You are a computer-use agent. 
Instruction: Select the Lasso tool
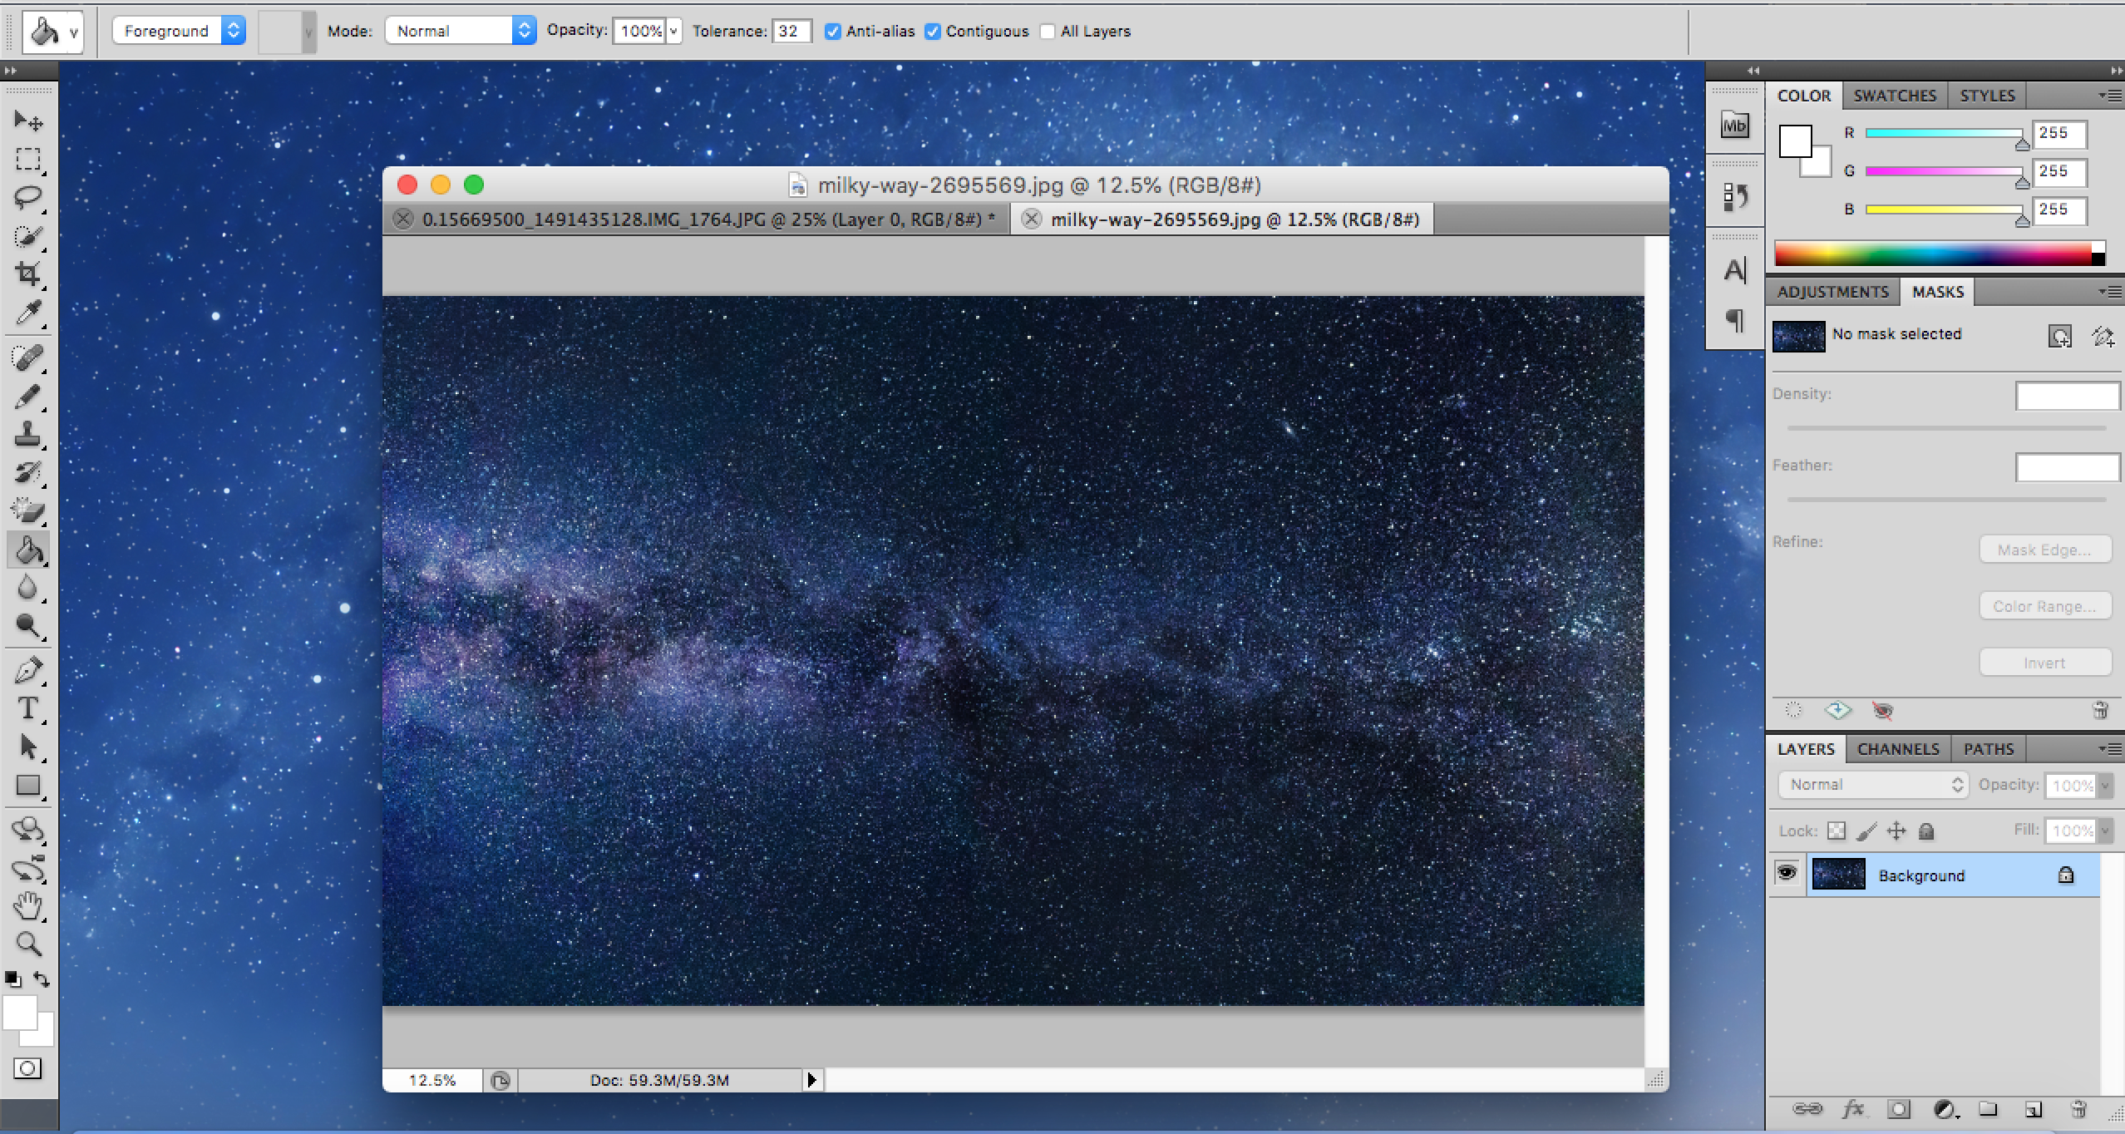coord(28,197)
